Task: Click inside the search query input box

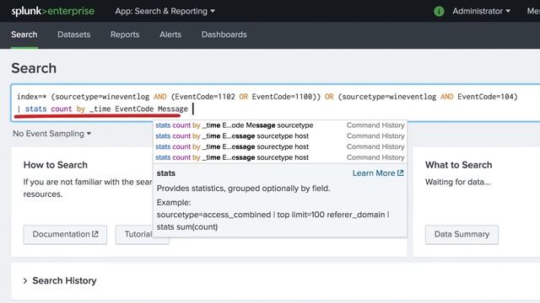Action: [276, 103]
